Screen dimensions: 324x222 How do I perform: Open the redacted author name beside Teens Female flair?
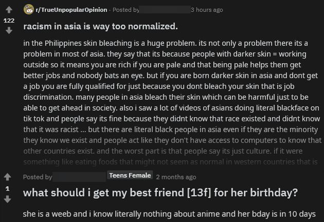[x=79, y=177]
